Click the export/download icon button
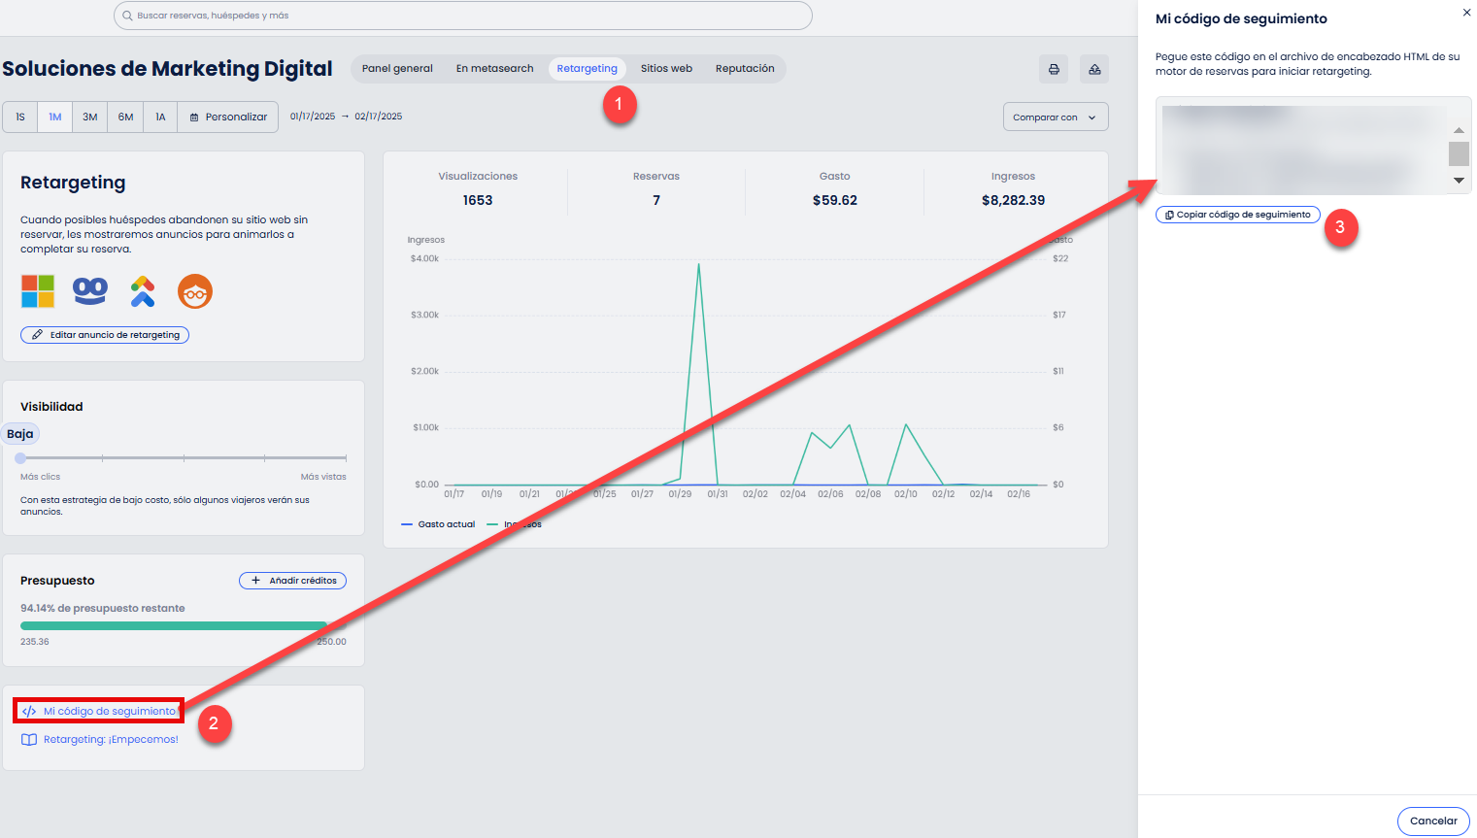This screenshot has width=1477, height=838. pyautogui.click(x=1094, y=69)
